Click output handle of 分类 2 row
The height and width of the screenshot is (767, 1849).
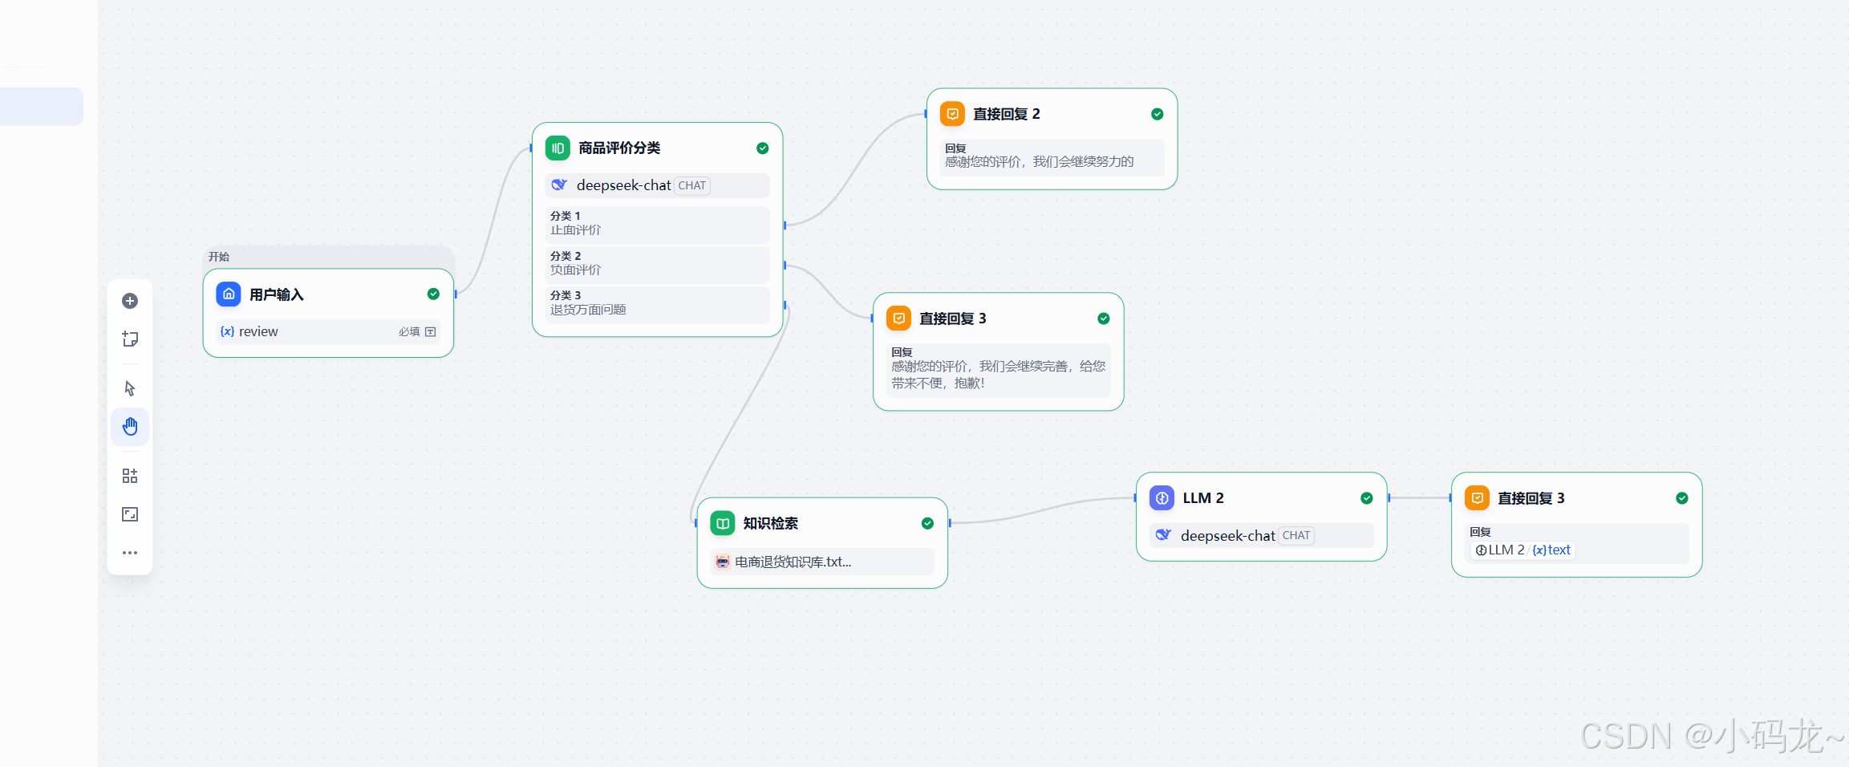[x=785, y=265]
